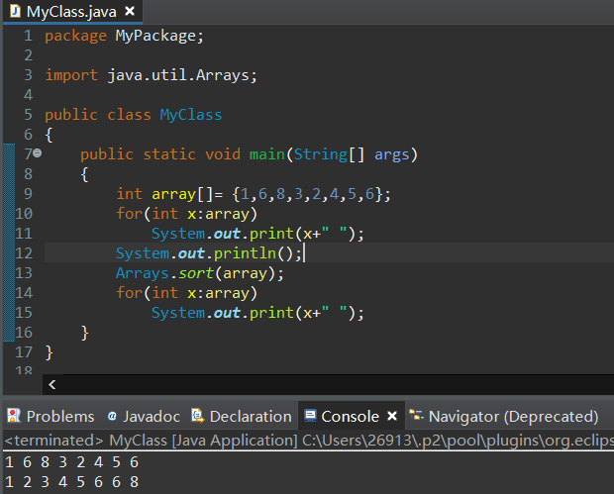Click line number 13 in the gutter
This screenshot has width=614, height=494.
click(24, 273)
